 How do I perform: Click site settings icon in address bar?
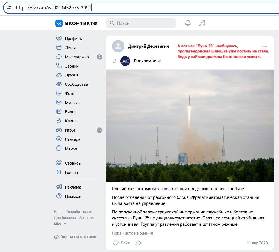[x=9, y=8]
